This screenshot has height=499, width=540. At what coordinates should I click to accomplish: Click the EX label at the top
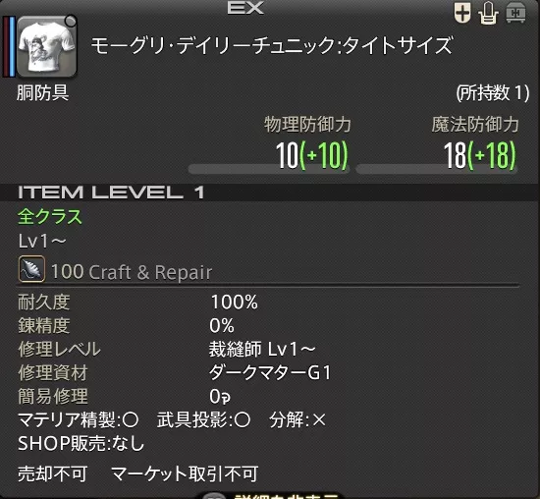[245, 8]
